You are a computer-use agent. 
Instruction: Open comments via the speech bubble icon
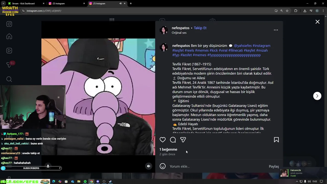coord(173,140)
